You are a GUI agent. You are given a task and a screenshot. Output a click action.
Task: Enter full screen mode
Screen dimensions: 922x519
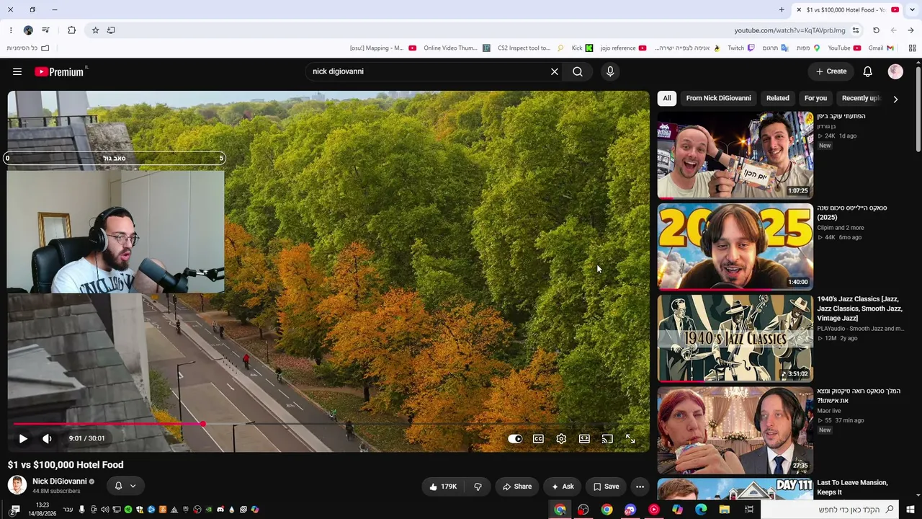coord(630,438)
